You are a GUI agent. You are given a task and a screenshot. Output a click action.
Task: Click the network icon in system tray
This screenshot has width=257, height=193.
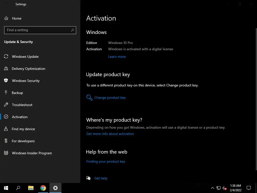point(219,188)
